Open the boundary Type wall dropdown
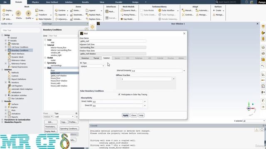The image size is (266, 149). click(64, 117)
